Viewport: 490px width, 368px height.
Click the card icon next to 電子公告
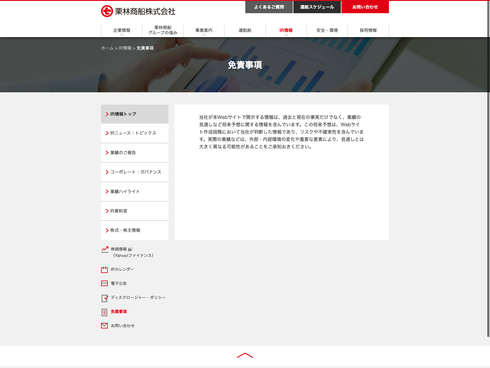point(104,283)
